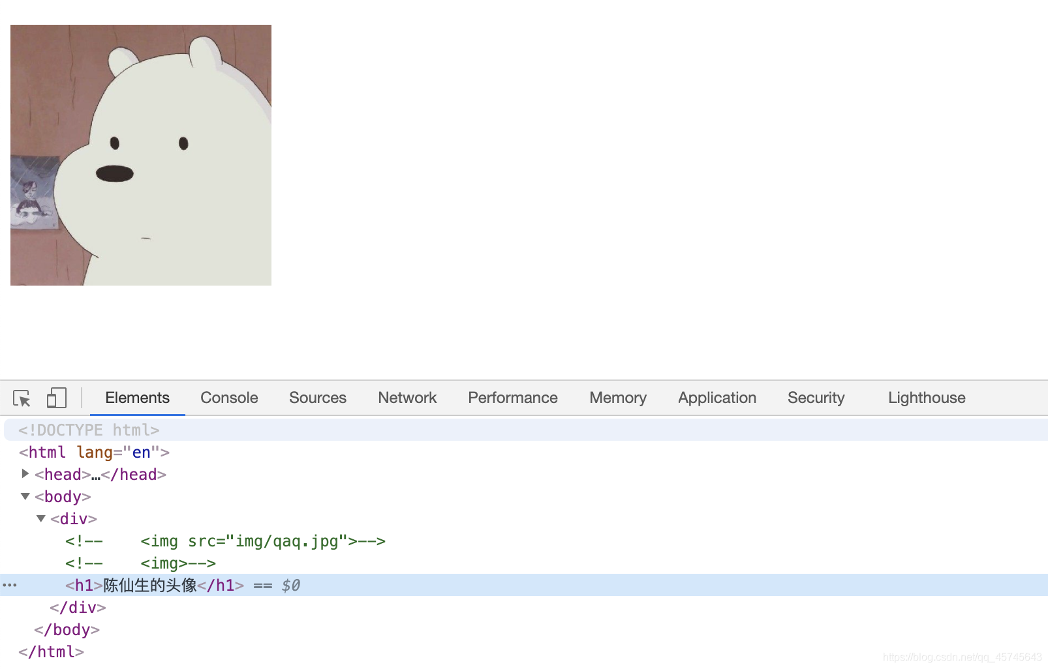
Task: Select the closing div tag
Action: coord(78,608)
